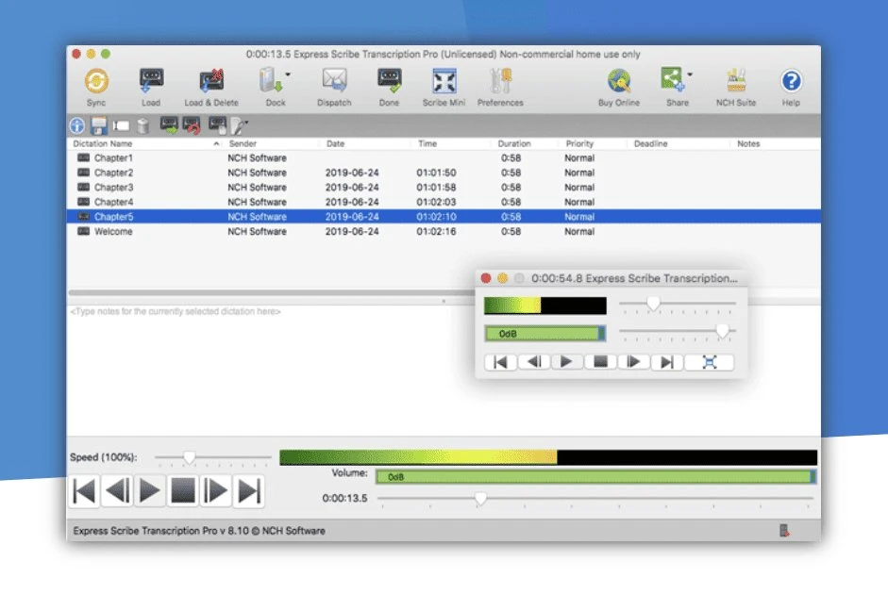Viewport: 888px width, 595px height.
Task: Click the save dictation floppy disk icon
Action: [x=97, y=124]
